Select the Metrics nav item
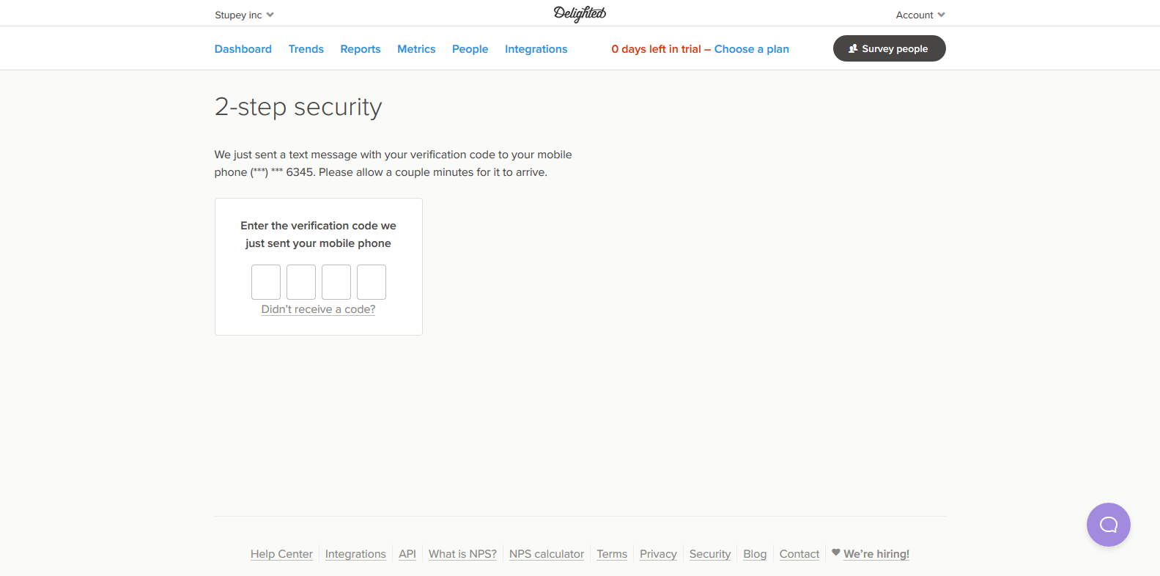1160x576 pixels. [416, 49]
